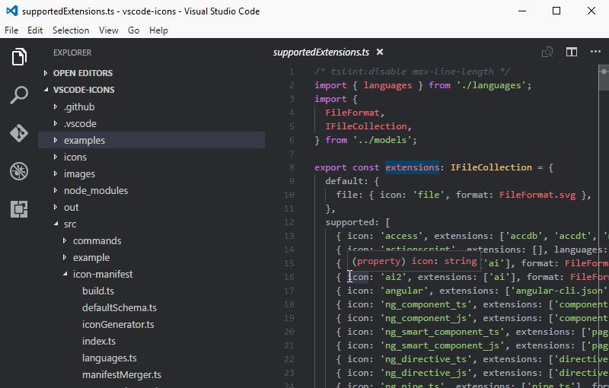
Task: Close the supportedExtensions.ts tab
Action: click(x=380, y=52)
